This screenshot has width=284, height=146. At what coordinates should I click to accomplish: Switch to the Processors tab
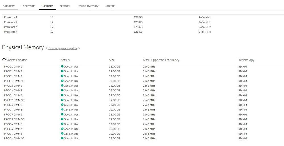tap(28, 6)
